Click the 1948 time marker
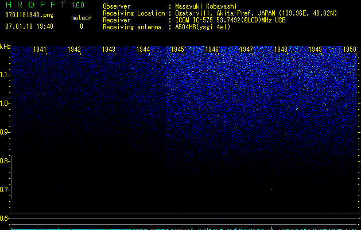Image resolution: width=361 pixels, height=230 pixels. click(x=281, y=49)
